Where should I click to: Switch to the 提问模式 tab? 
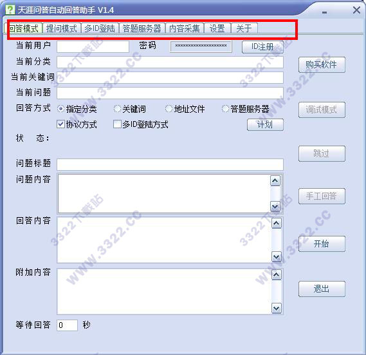(62, 28)
